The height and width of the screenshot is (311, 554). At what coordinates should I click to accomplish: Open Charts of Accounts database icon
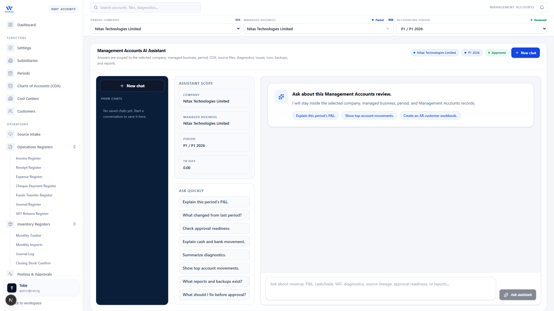pos(10,86)
